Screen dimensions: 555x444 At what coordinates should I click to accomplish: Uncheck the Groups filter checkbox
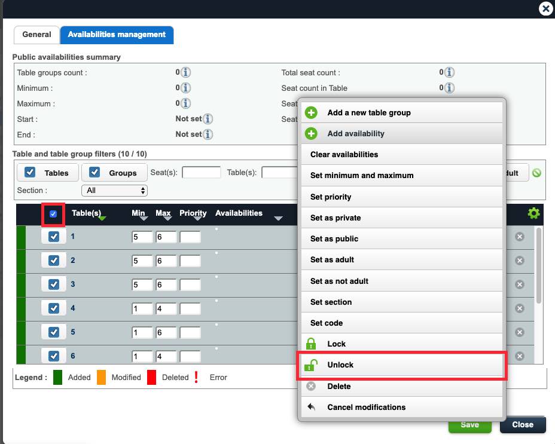tap(94, 173)
